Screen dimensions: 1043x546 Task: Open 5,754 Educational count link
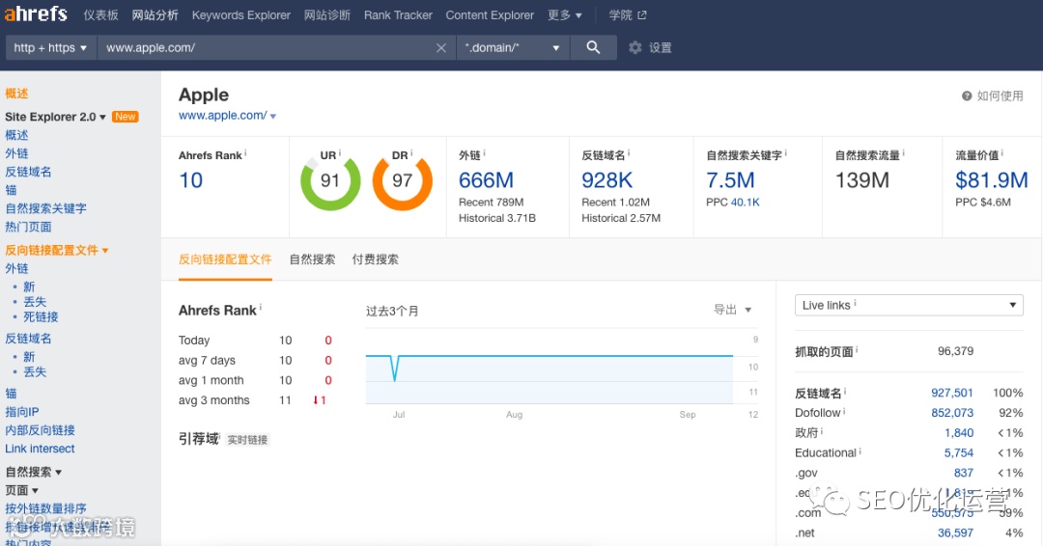[959, 452]
